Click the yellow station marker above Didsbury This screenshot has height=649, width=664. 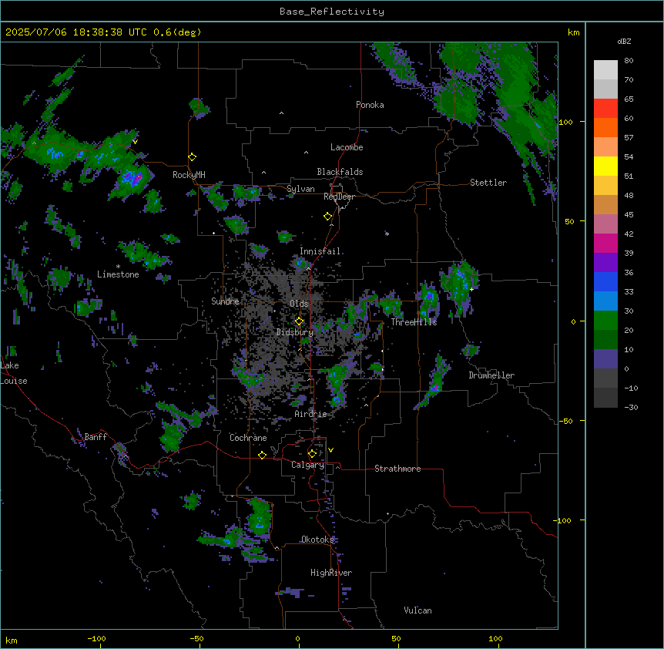299,321
